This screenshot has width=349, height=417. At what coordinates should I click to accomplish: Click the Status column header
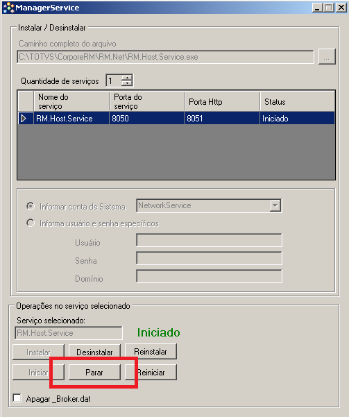(297, 101)
